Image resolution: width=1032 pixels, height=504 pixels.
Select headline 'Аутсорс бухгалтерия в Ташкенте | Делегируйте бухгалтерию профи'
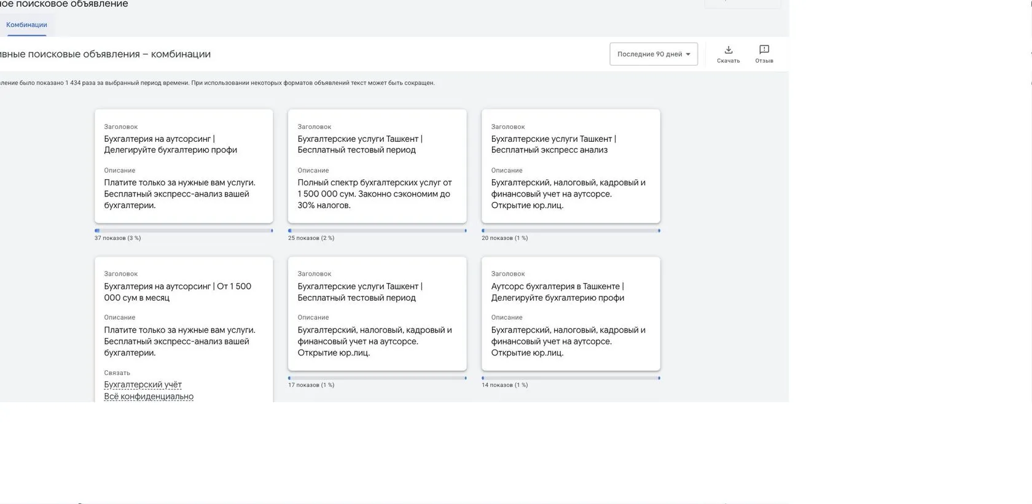pos(558,292)
